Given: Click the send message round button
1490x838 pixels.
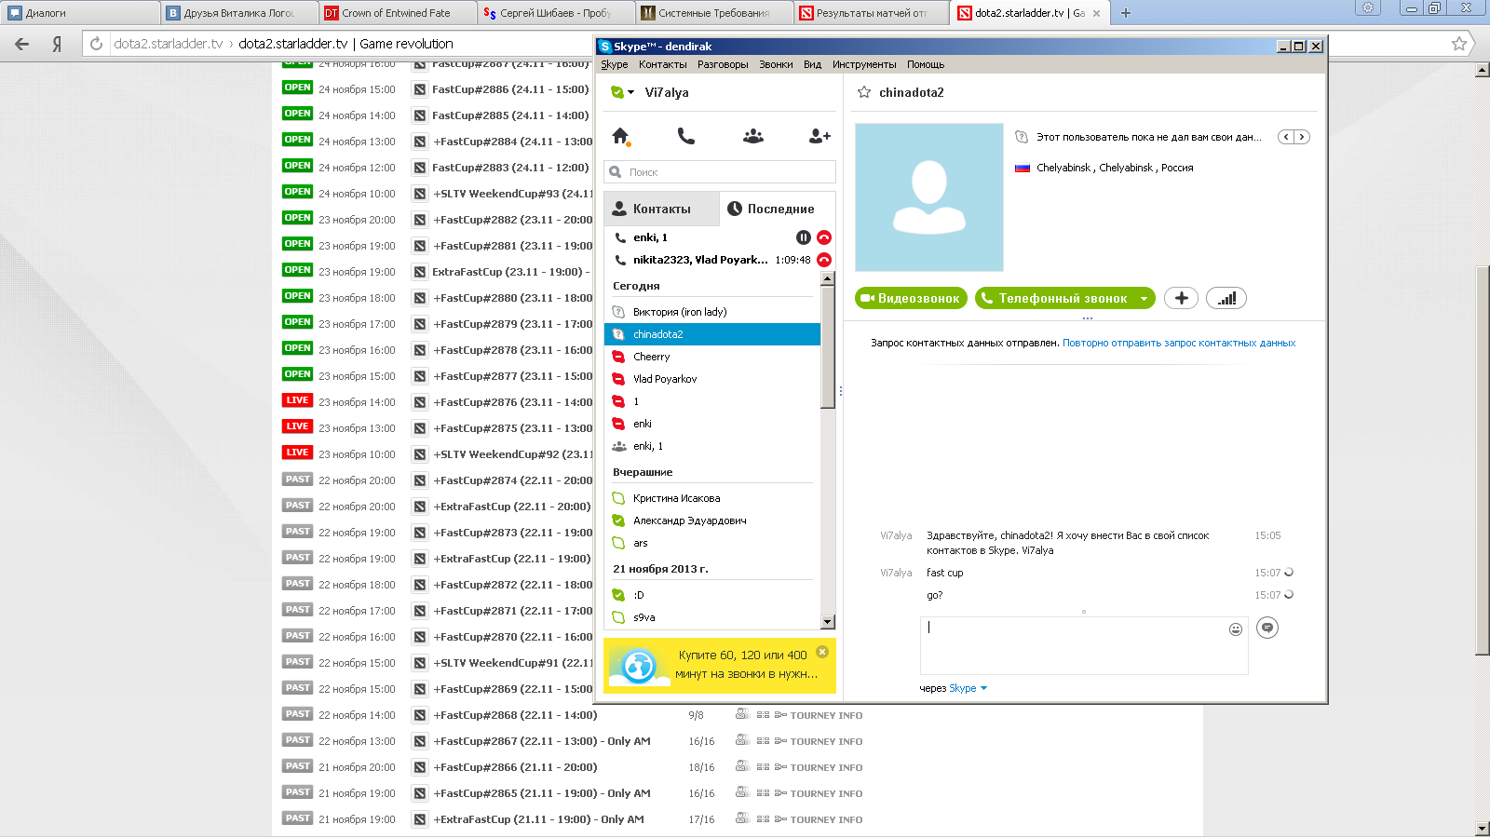Looking at the screenshot, I should pyautogui.click(x=1267, y=628).
